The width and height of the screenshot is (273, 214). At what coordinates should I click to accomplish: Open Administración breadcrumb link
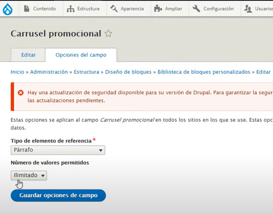tap(49, 72)
